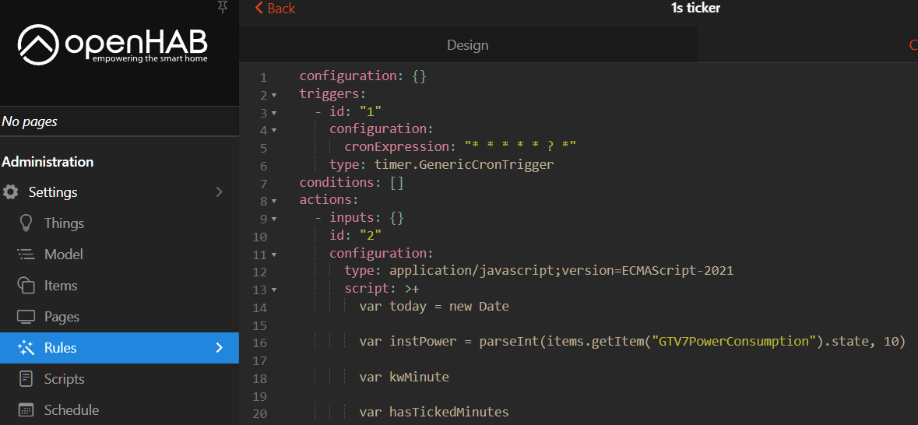Go back using the Back button

click(276, 9)
